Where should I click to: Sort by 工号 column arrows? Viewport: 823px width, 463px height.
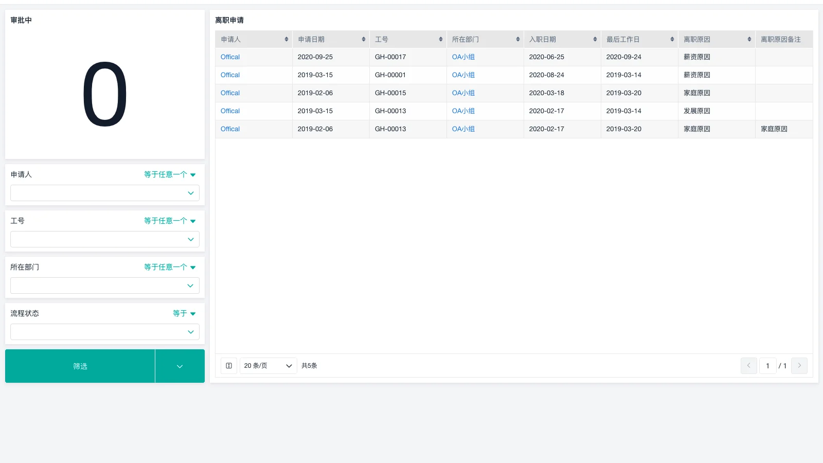[x=441, y=40]
